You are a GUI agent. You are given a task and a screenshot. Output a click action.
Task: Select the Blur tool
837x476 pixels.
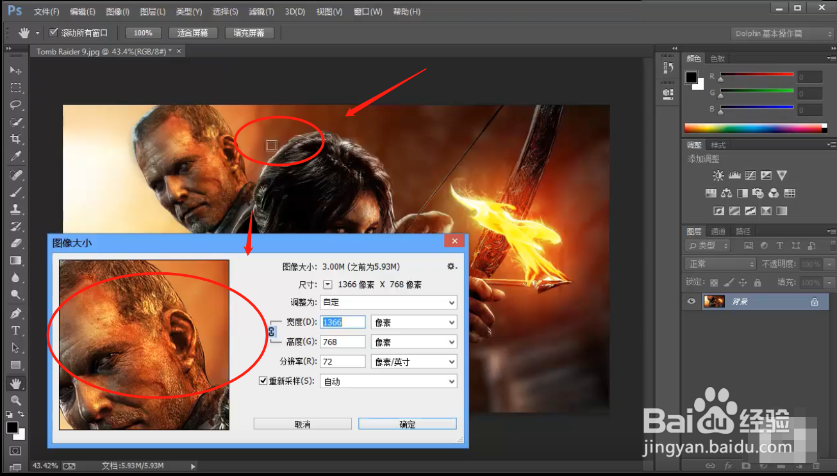16,278
